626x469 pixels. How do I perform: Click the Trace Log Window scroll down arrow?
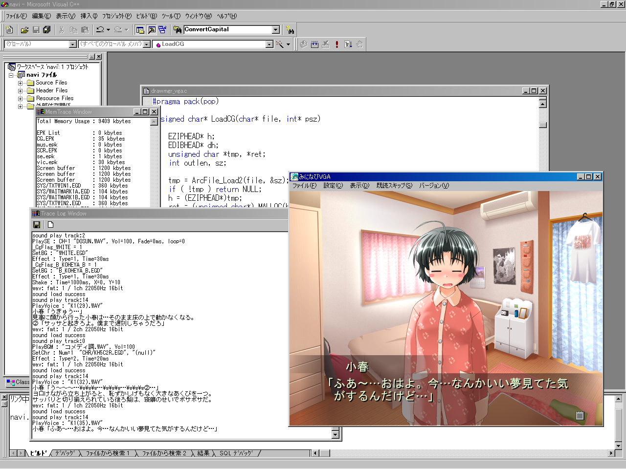click(335, 434)
